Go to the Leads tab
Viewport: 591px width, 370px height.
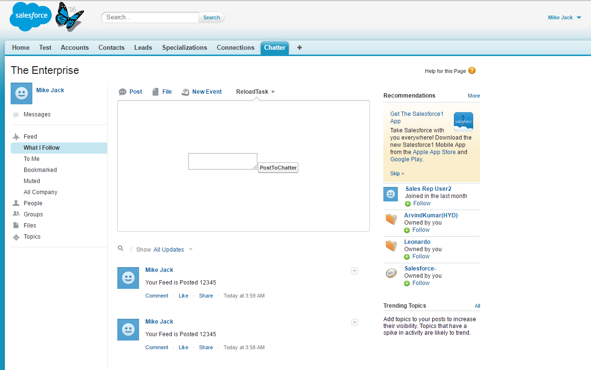[x=143, y=48]
